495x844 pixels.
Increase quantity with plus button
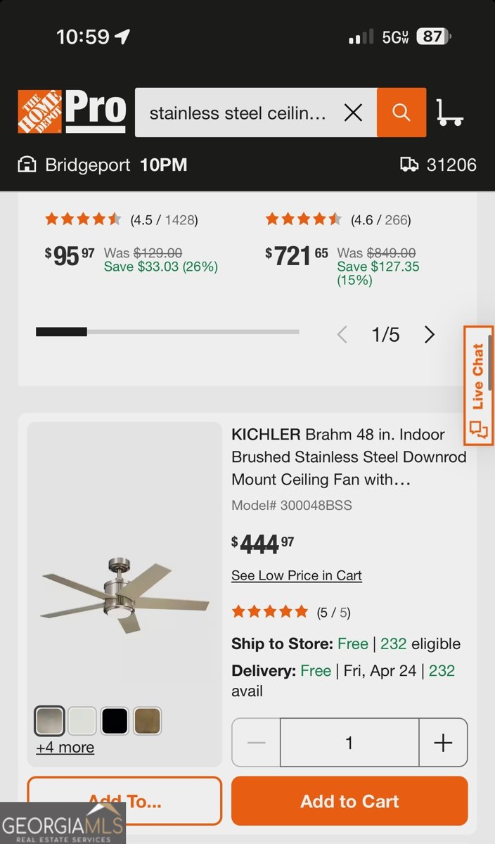443,743
